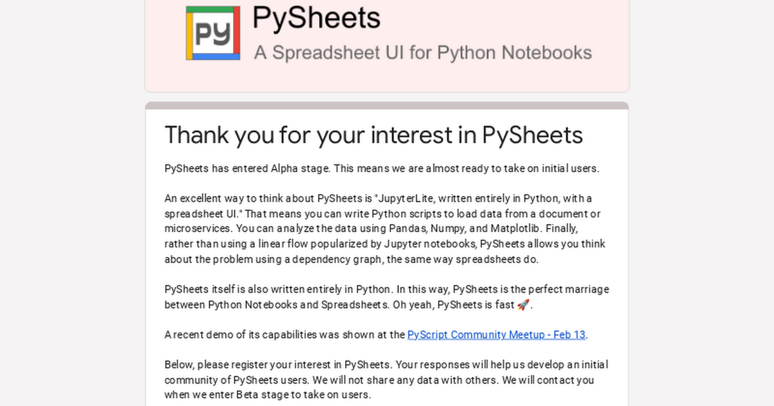Image resolution: width=774 pixels, height=406 pixels.
Task: Click "A Spreadsheet UI for Python Notebooks" subtitle
Action: [x=422, y=53]
